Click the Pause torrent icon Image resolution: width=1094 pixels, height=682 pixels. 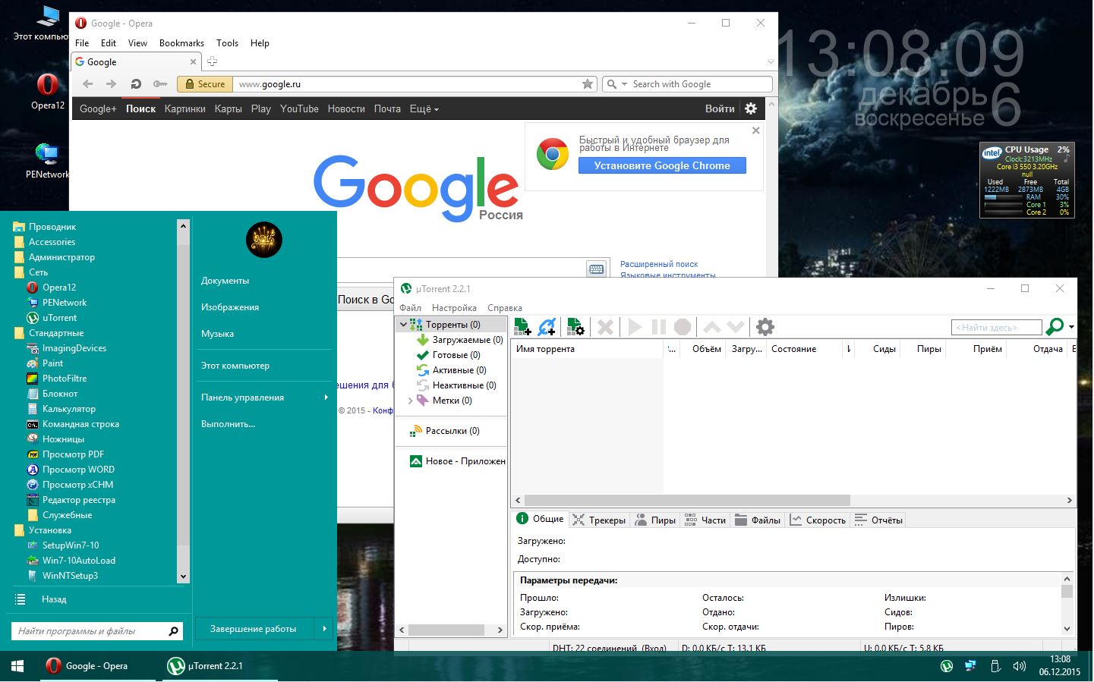click(659, 327)
